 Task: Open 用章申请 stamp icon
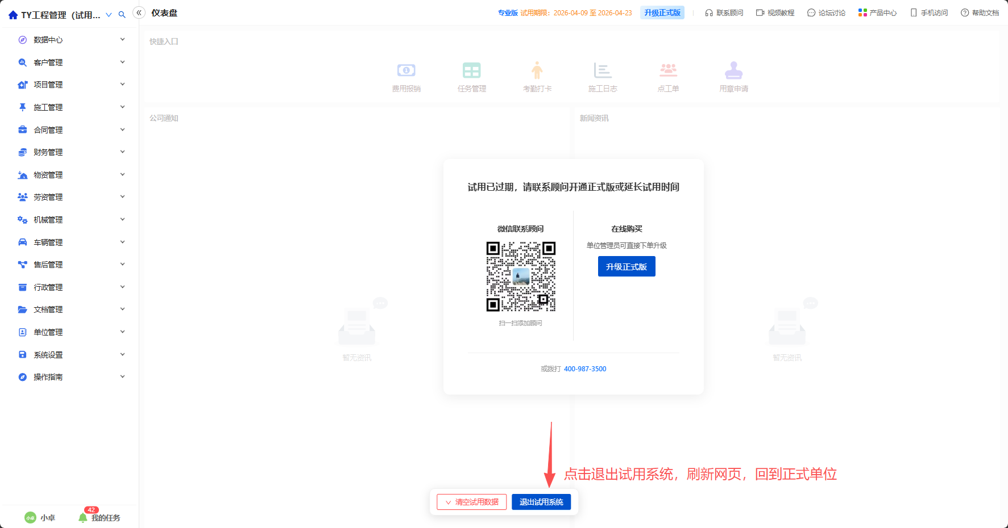(733, 70)
